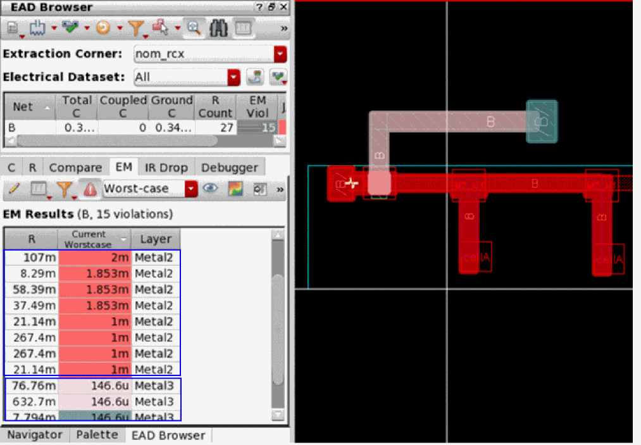Open the Electrical Dataset dropdown
Screen dimensions: 641x445
click(234, 77)
